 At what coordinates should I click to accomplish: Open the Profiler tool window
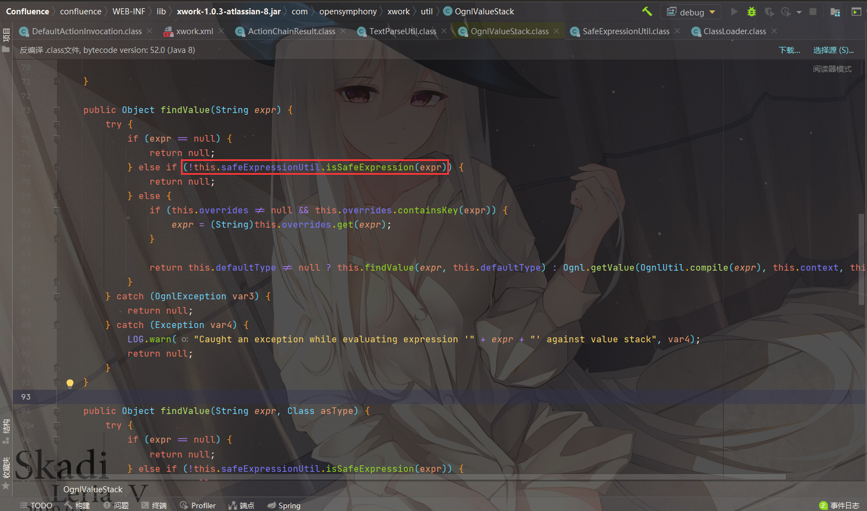point(198,505)
